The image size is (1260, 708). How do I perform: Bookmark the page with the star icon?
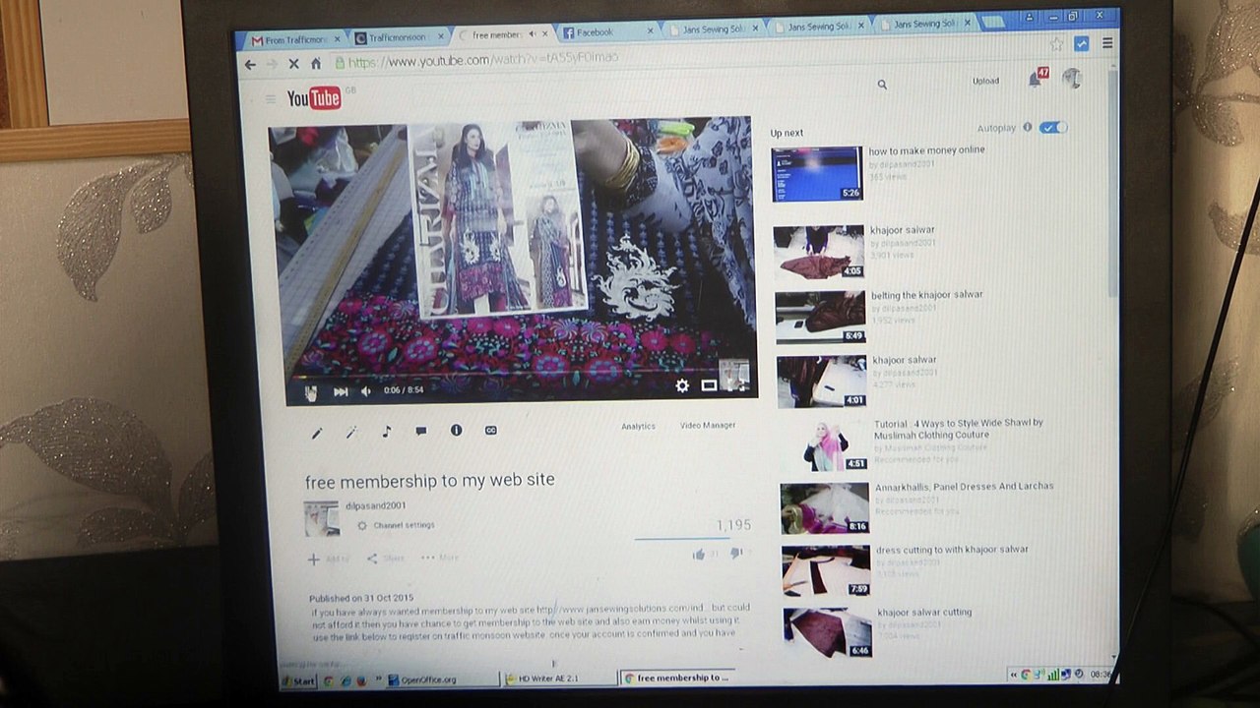(x=1056, y=44)
